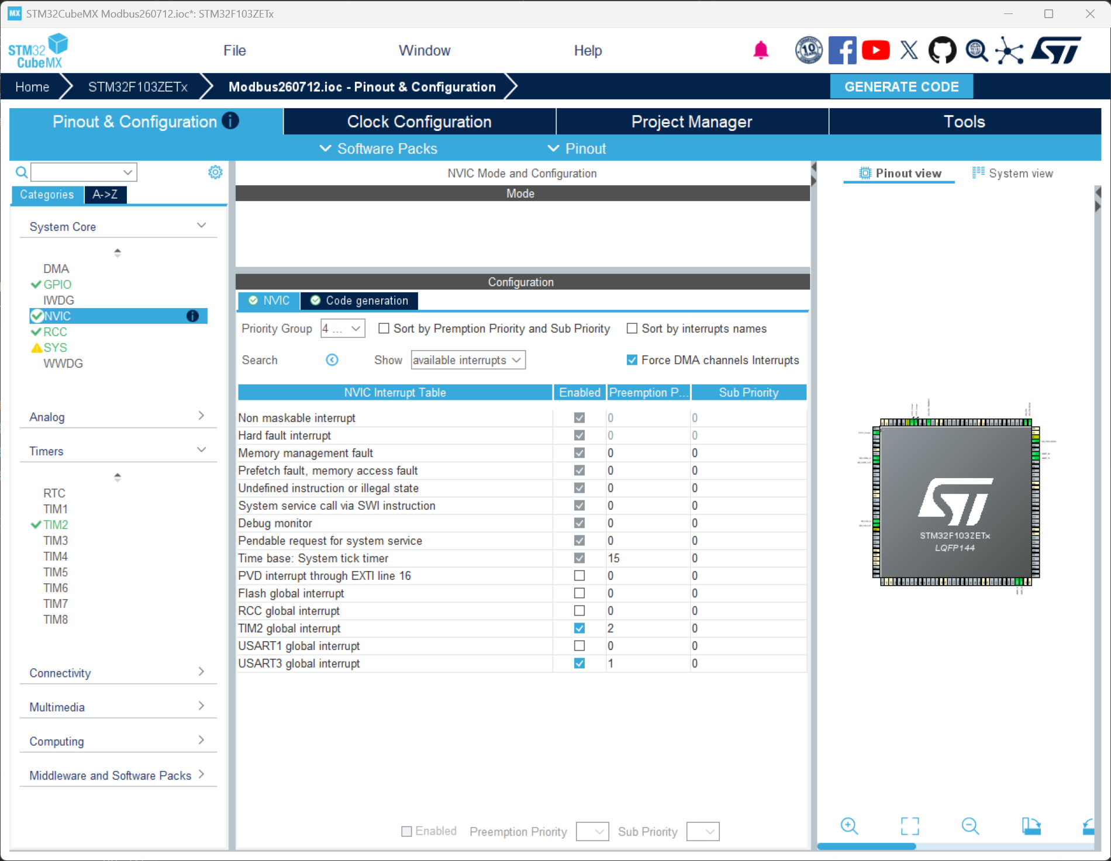Click the STM32CubeMX logo
1111x861 pixels.
38,51
